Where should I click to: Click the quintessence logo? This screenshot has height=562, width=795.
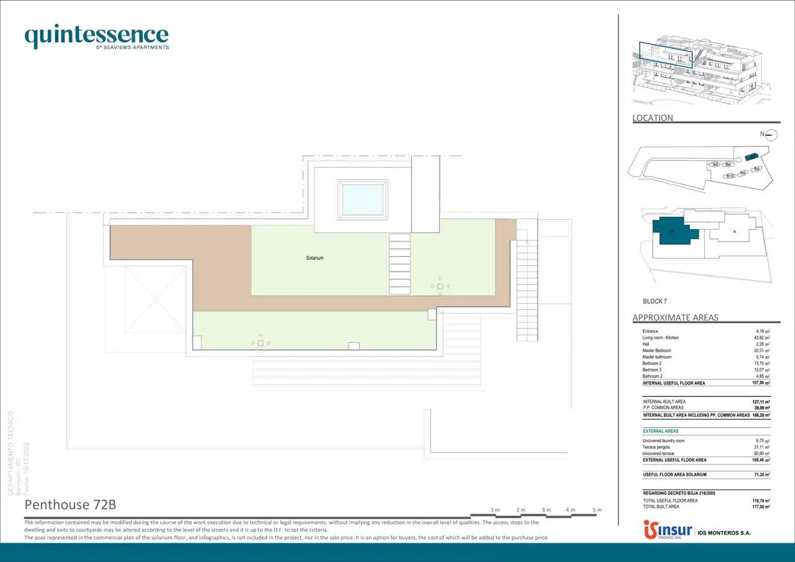[96, 37]
